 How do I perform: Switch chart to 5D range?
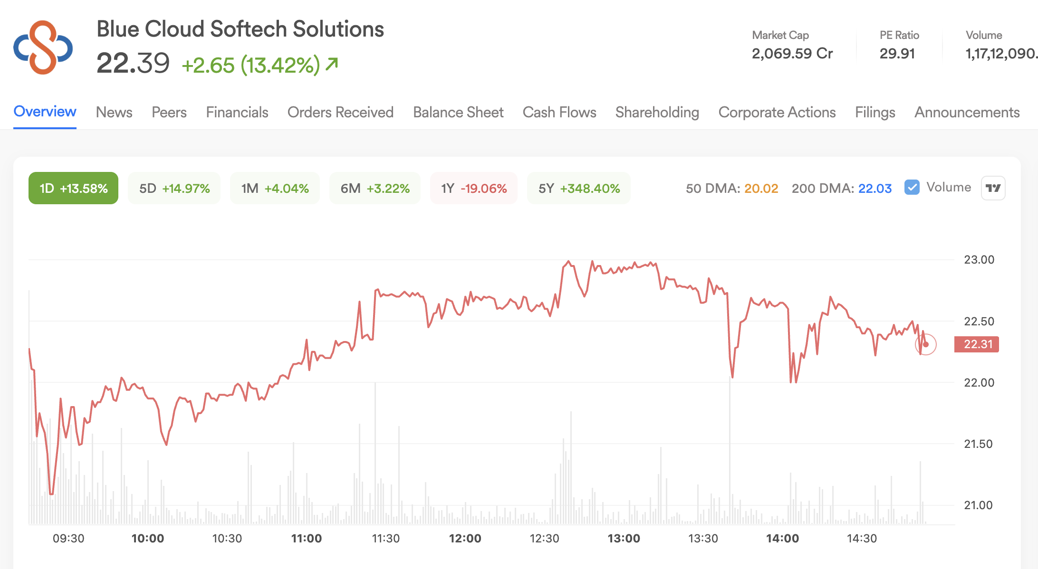174,188
